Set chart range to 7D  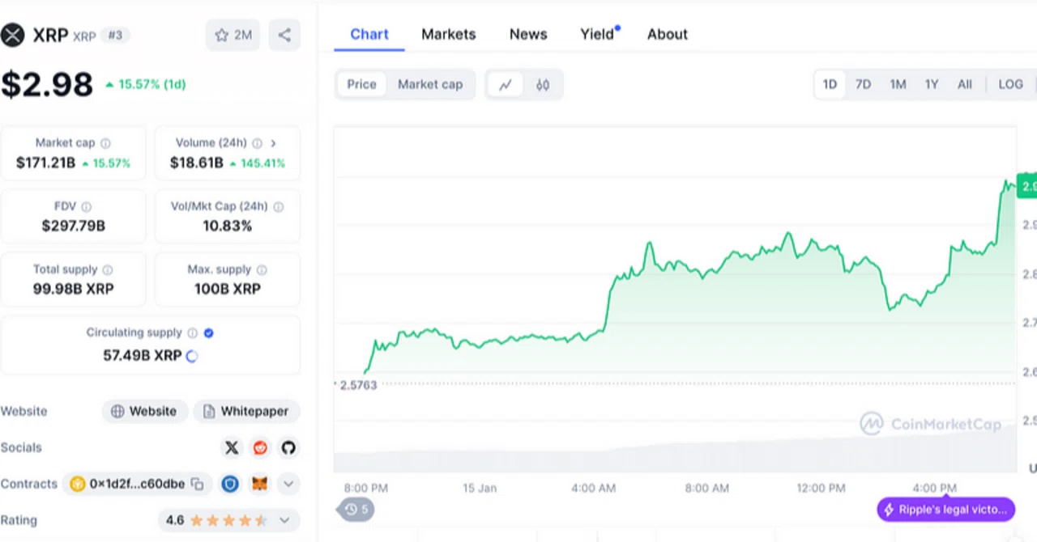click(x=864, y=84)
